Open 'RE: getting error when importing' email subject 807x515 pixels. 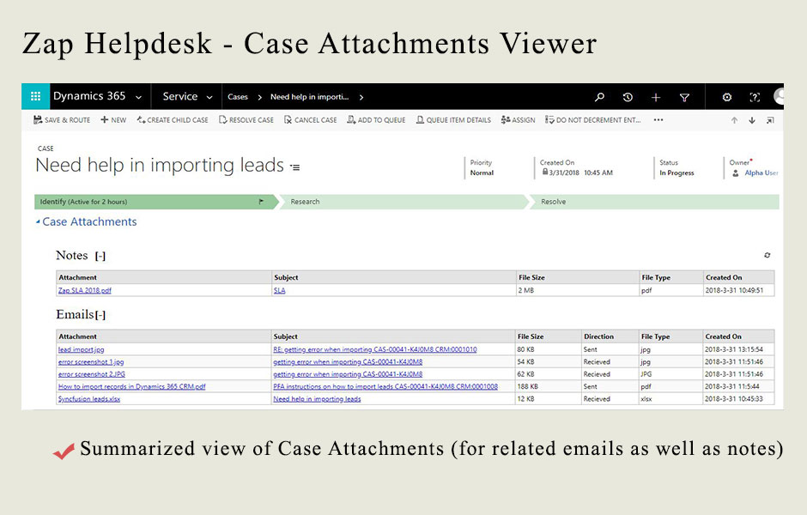[375, 349]
